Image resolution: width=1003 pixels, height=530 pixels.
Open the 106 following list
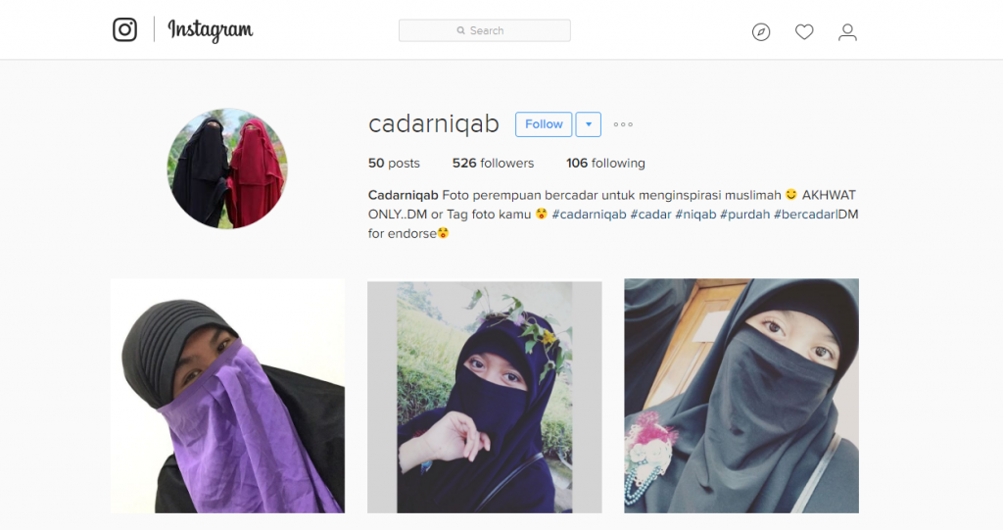tap(605, 164)
